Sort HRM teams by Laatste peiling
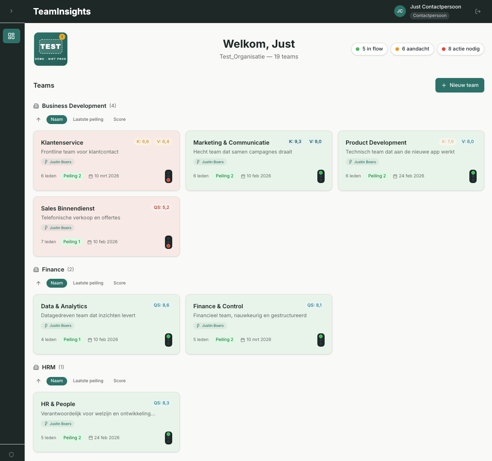Screen dimensions: 492x461 tap(88, 381)
